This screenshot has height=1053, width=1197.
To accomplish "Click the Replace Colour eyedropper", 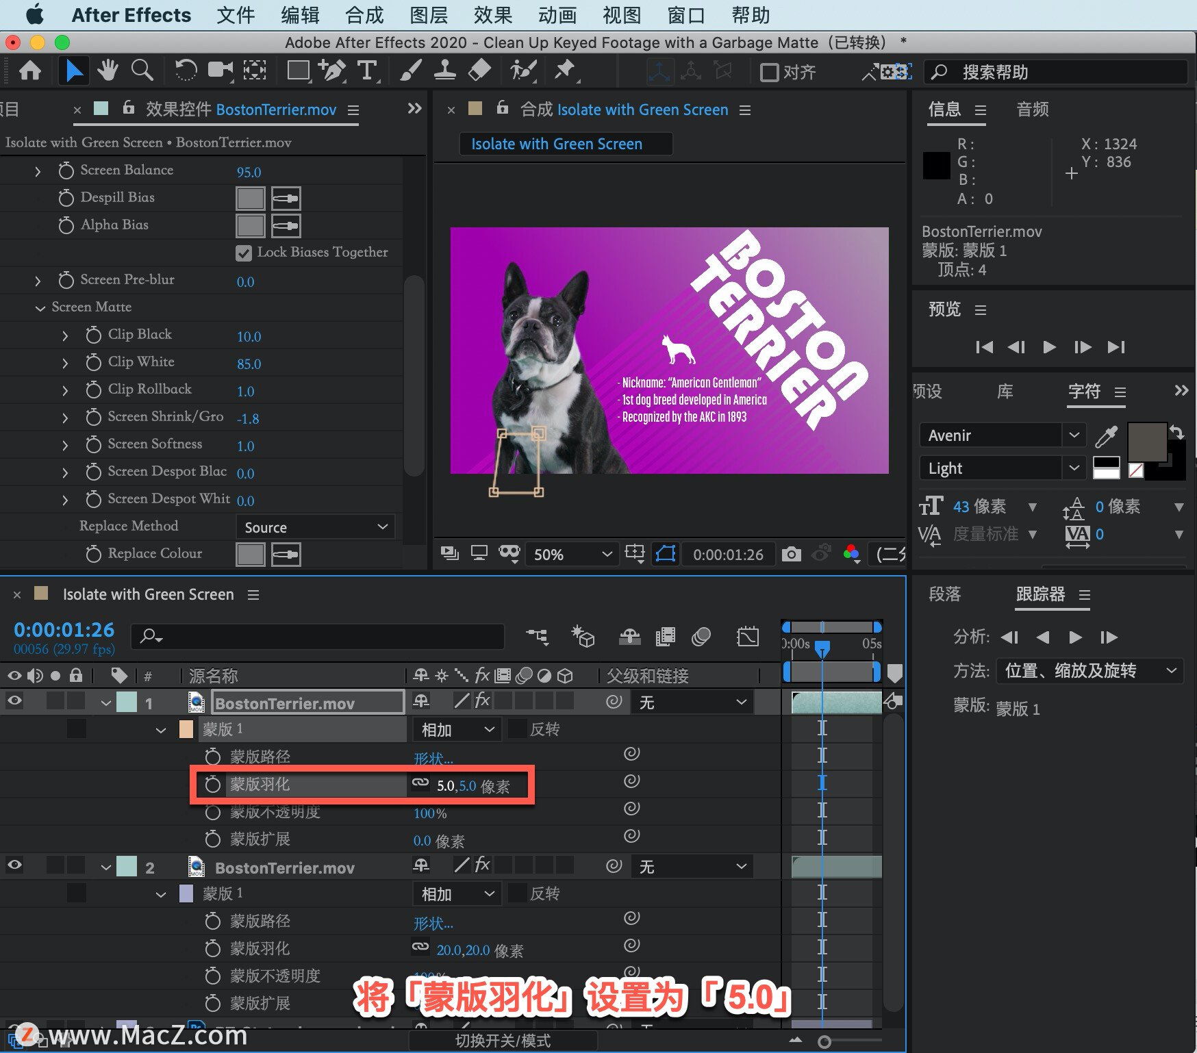I will pyautogui.click(x=286, y=554).
